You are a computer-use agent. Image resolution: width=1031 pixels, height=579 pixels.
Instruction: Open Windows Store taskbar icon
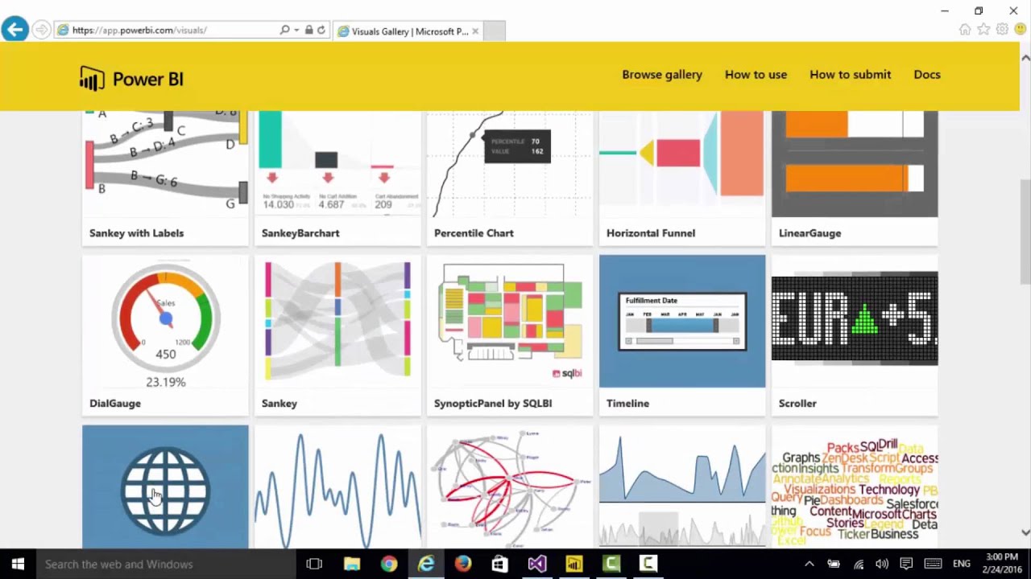coord(499,564)
